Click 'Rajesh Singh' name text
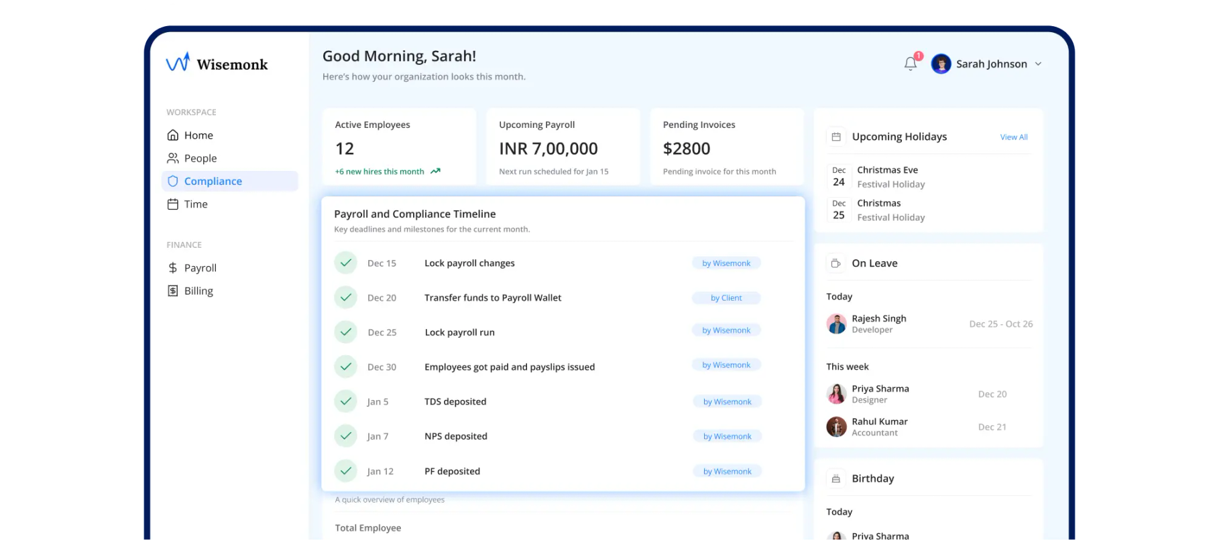Viewport: 1213px width, 540px height. click(x=879, y=318)
